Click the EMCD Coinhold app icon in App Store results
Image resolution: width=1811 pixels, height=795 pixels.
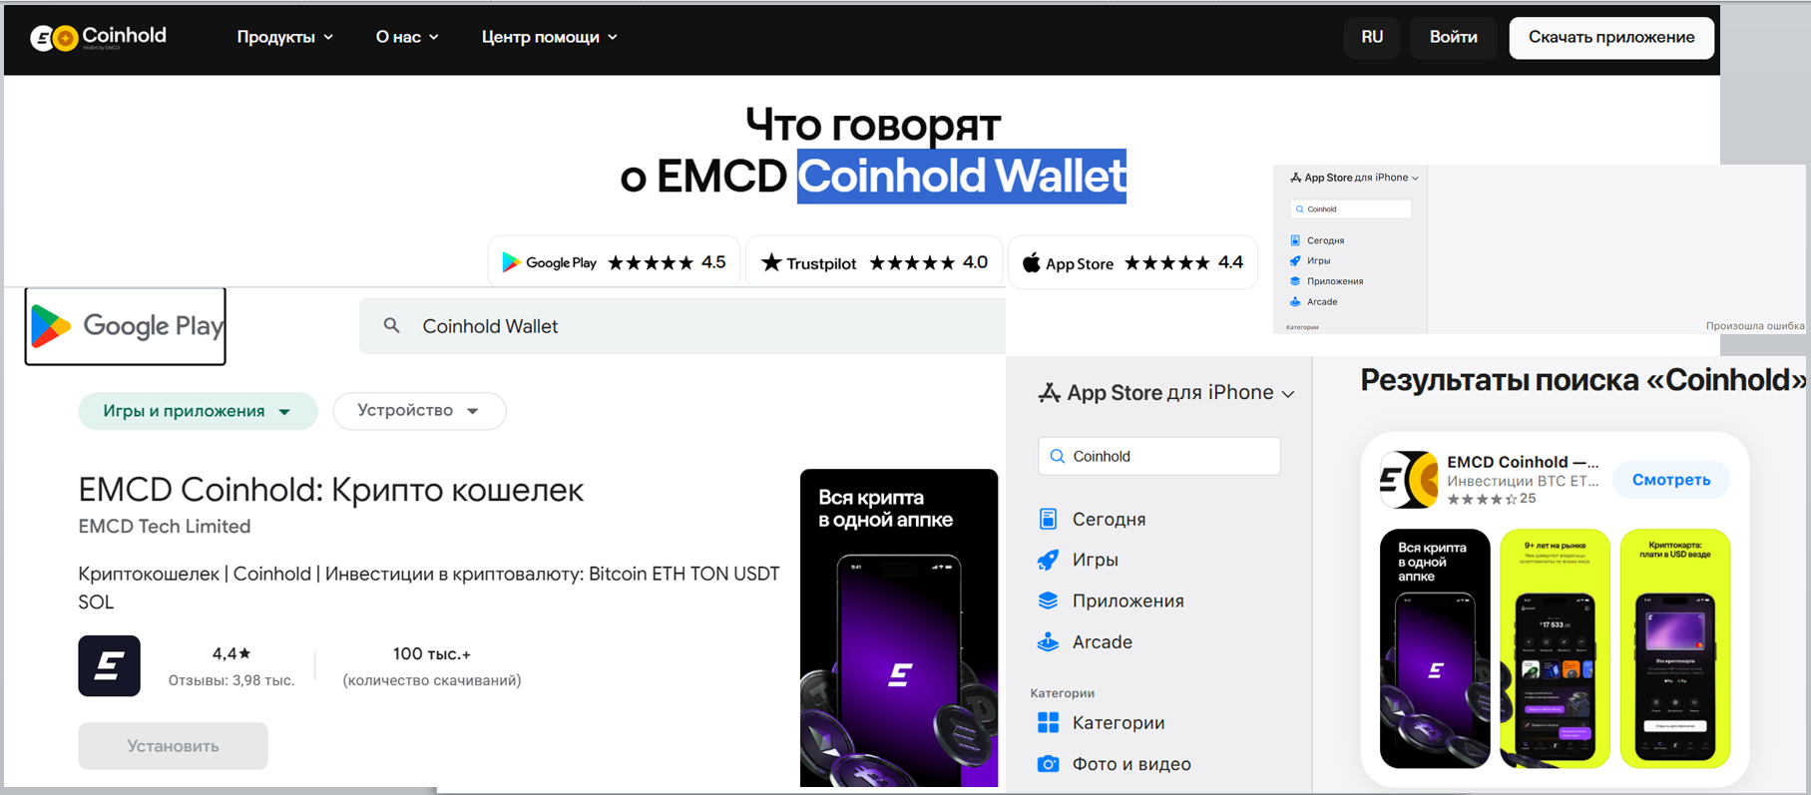[1409, 480]
